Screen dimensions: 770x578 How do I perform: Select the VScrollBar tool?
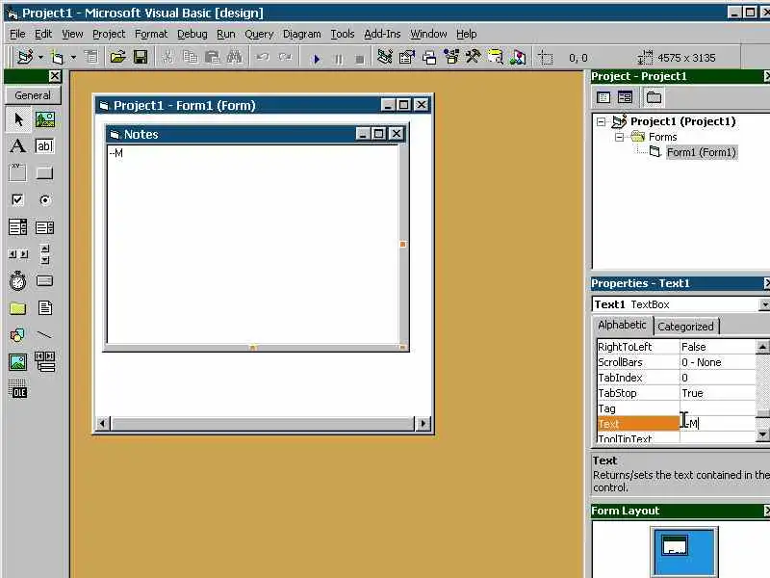[x=44, y=254]
